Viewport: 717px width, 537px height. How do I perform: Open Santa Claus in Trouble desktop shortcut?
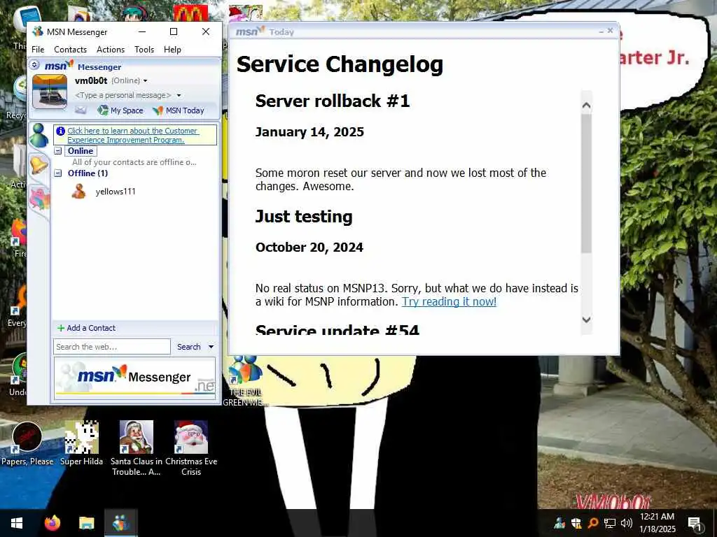(x=137, y=447)
